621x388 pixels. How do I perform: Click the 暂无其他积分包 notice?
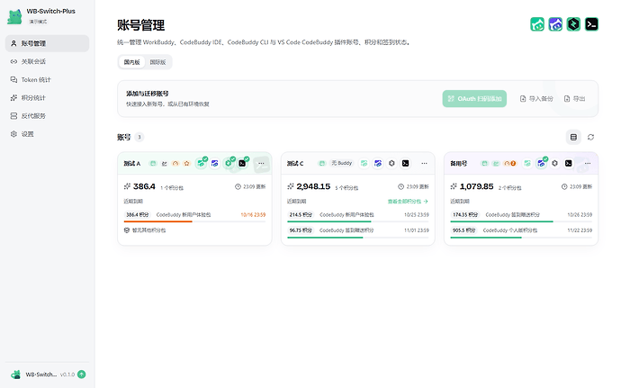click(145, 230)
